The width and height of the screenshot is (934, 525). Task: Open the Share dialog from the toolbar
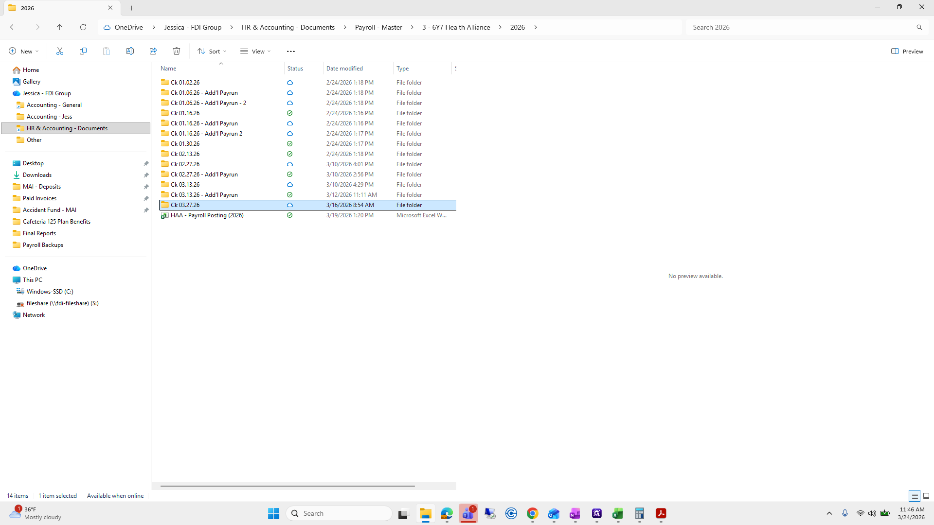pos(153,51)
